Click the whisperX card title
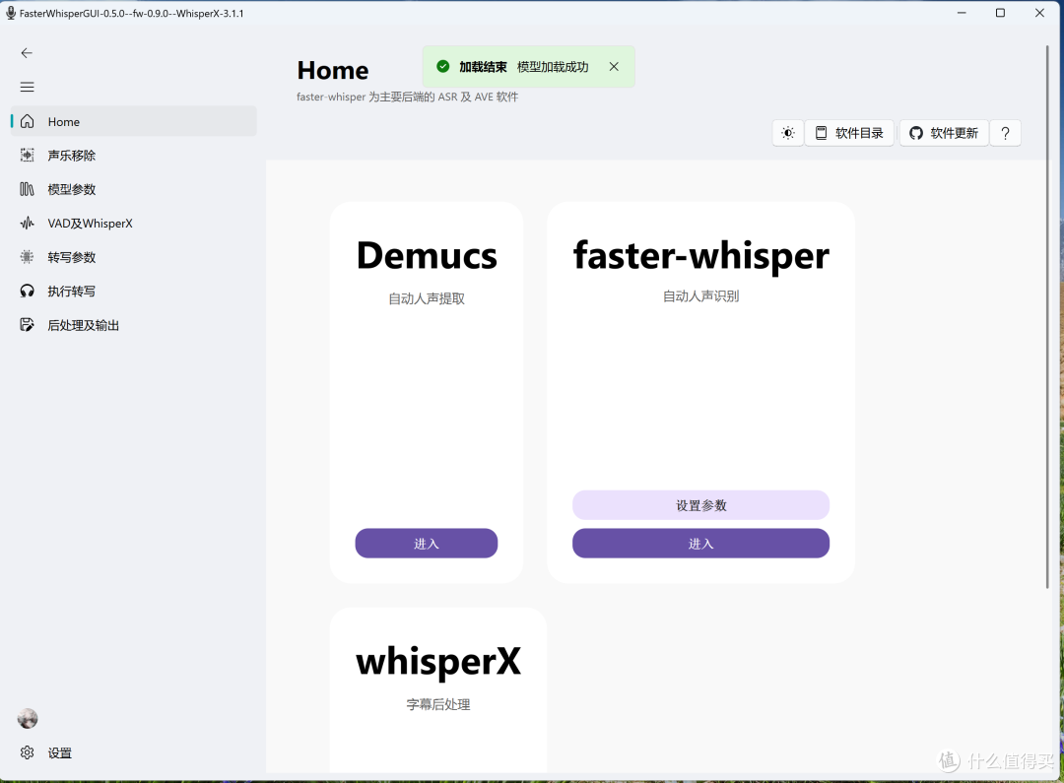Image resolution: width=1064 pixels, height=783 pixels. pos(438,661)
